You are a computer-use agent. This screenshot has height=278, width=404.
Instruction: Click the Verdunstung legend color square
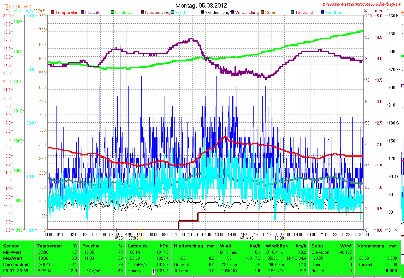tap(232, 12)
